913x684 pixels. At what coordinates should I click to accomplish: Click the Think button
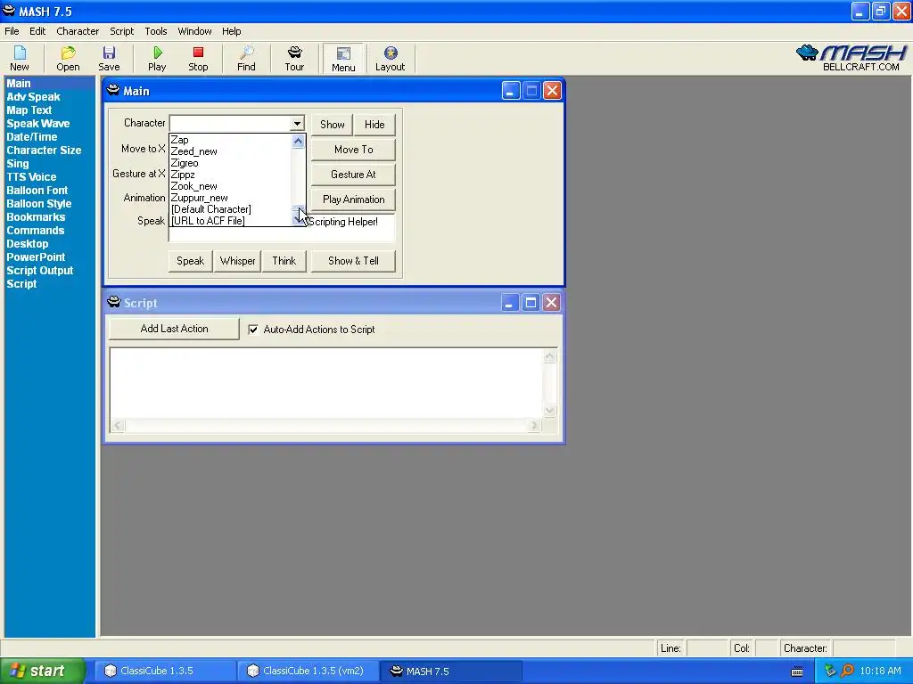point(284,261)
